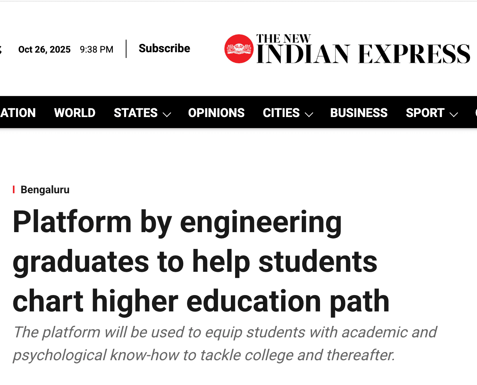The image size is (477, 385).
Task: Open the Bengaluru section link
Action: coord(45,189)
